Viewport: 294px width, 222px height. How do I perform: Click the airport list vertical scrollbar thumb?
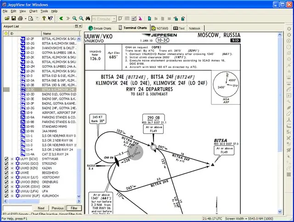point(79,171)
